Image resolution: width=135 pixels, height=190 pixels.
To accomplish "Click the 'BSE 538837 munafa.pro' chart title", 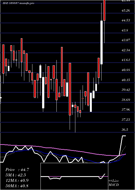I will pyautogui.click(x=18, y=3).
